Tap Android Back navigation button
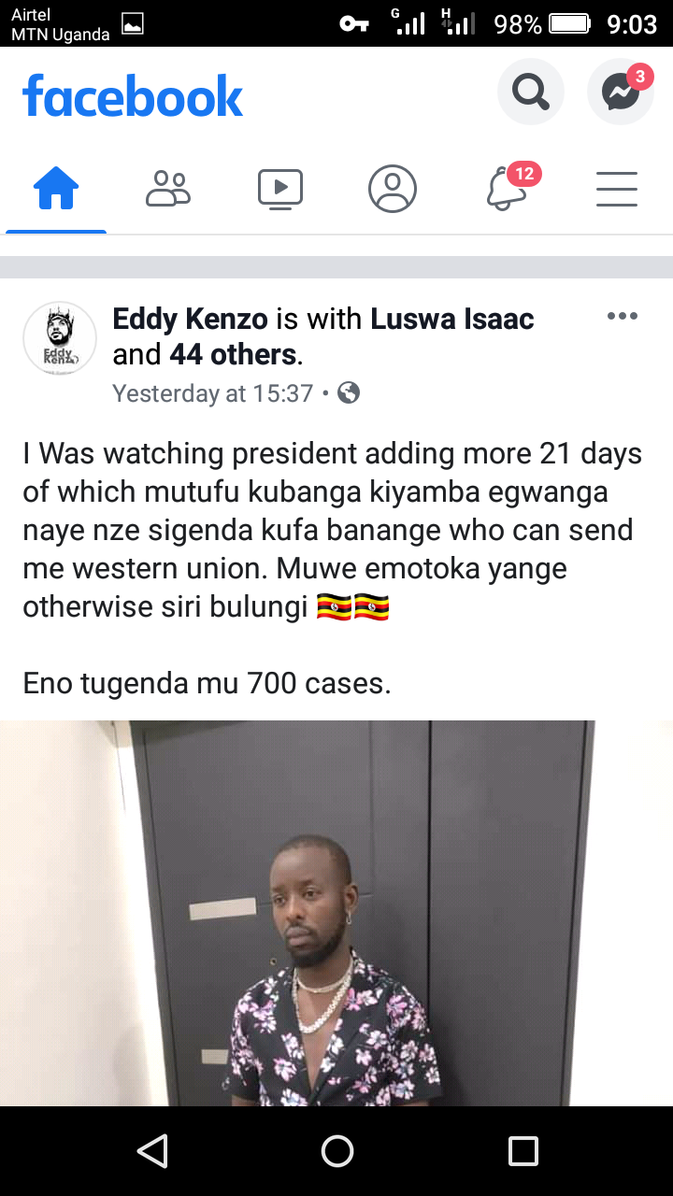The image size is (673, 1196). (151, 1151)
